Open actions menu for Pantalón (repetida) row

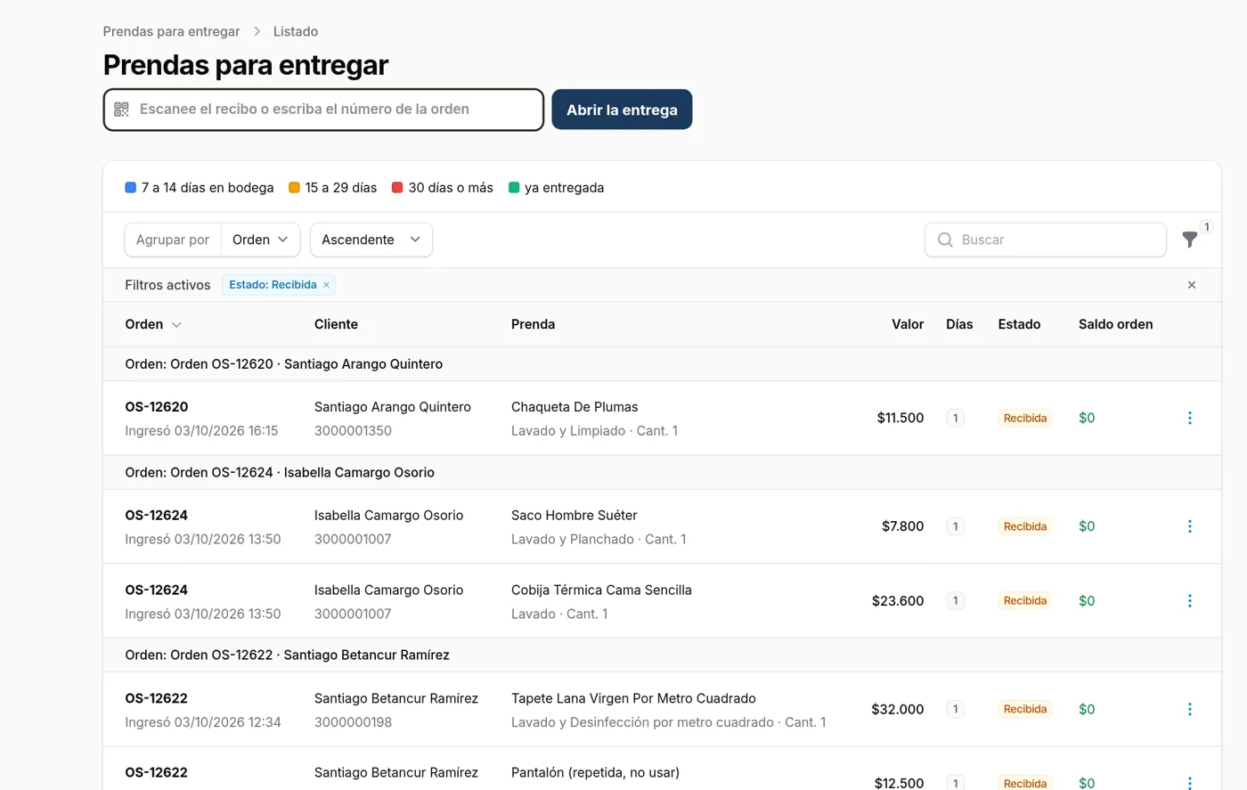point(1189,783)
